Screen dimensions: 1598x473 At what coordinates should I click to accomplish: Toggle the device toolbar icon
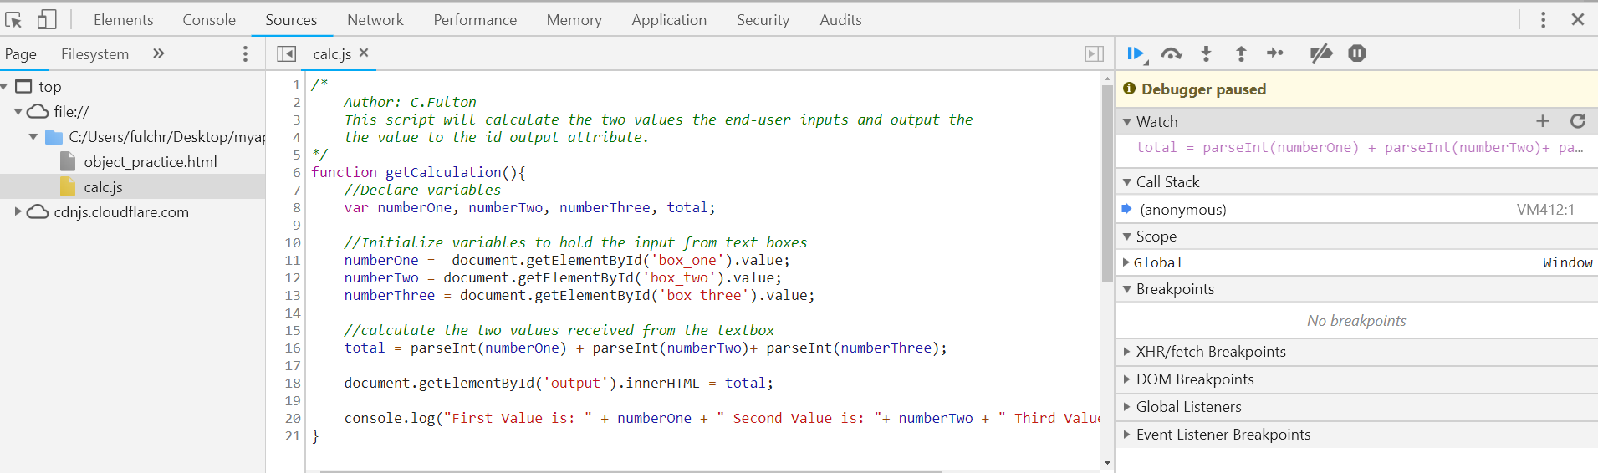click(x=47, y=19)
